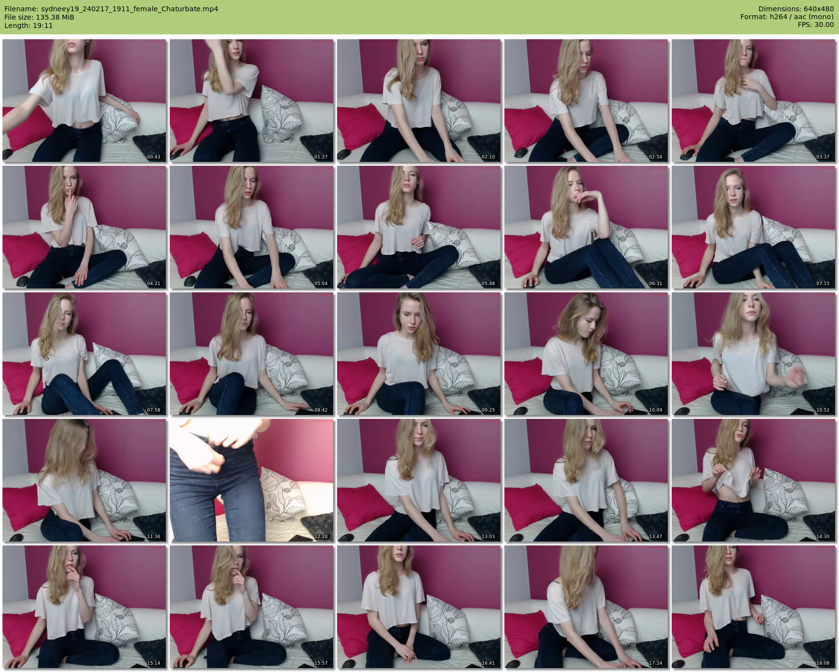Open the thumbnail stamped 10:09
This screenshot has height=672, width=839.
coord(586,354)
